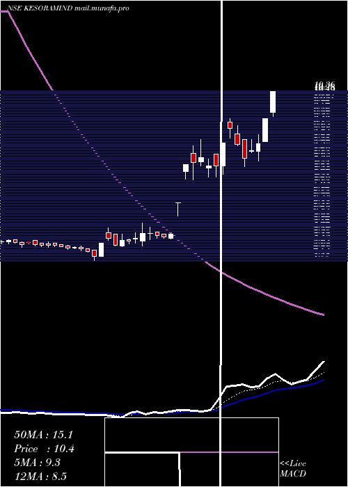348x487 pixels.
Task: Click the 50MA : 15.1 label
Action: 43,435
